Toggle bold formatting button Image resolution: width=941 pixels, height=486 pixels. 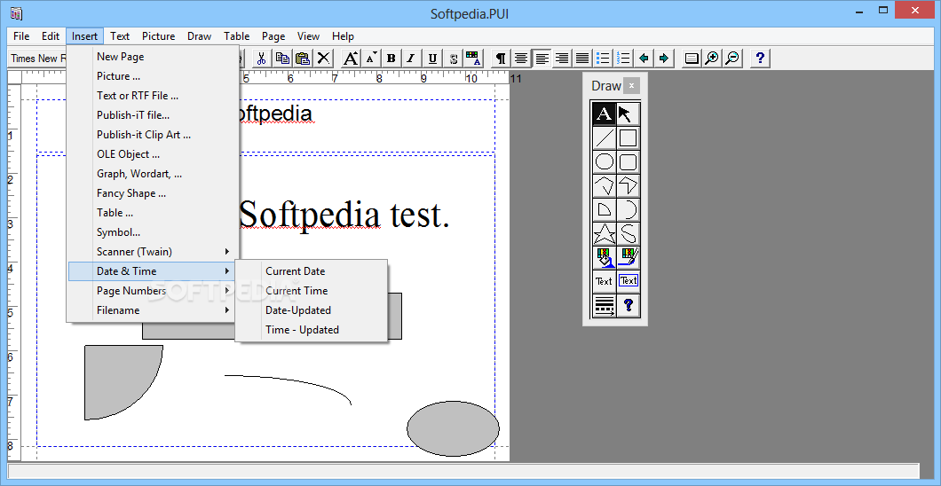(391, 59)
